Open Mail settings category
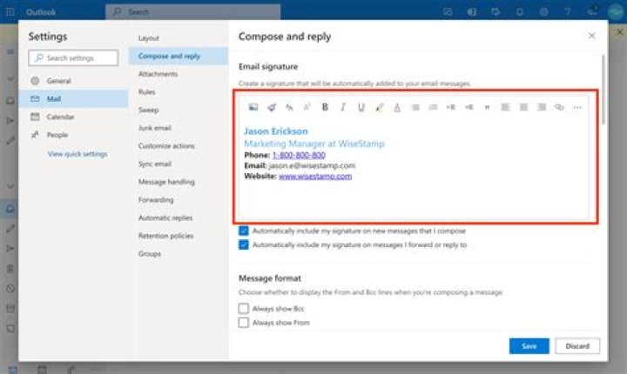The width and height of the screenshot is (627, 374). (73, 98)
